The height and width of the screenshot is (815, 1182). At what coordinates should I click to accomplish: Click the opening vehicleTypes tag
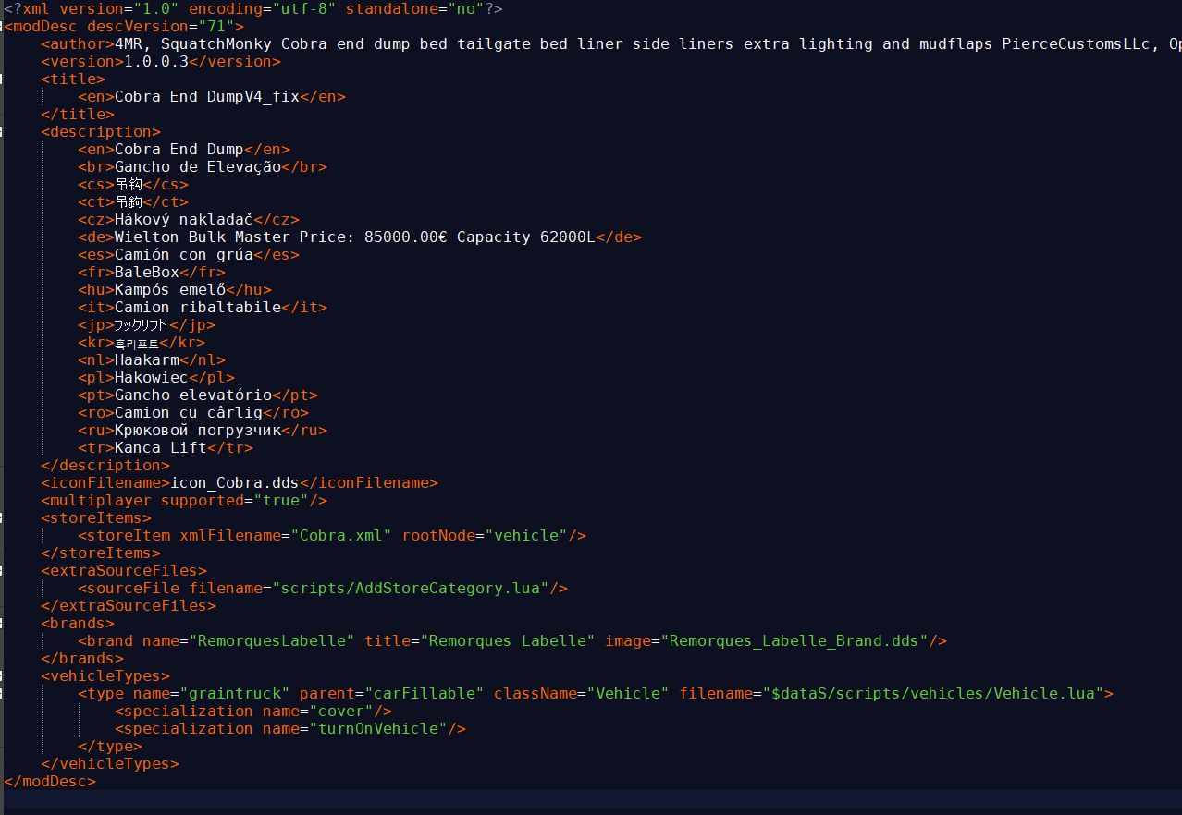coord(105,675)
